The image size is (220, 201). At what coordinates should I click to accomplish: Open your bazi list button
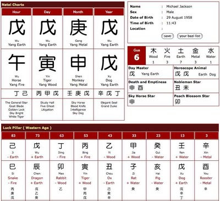(190, 36)
